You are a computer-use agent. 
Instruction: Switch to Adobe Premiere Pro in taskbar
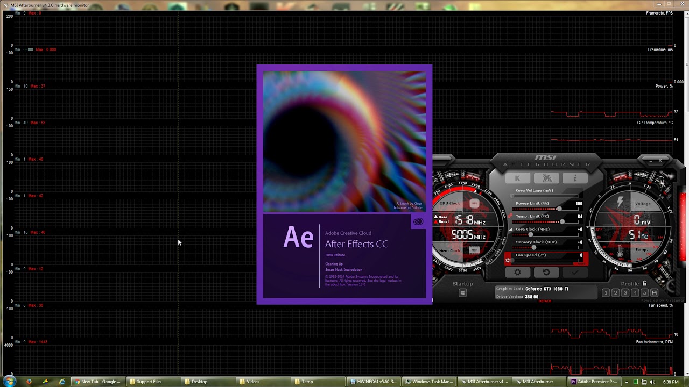594,382
